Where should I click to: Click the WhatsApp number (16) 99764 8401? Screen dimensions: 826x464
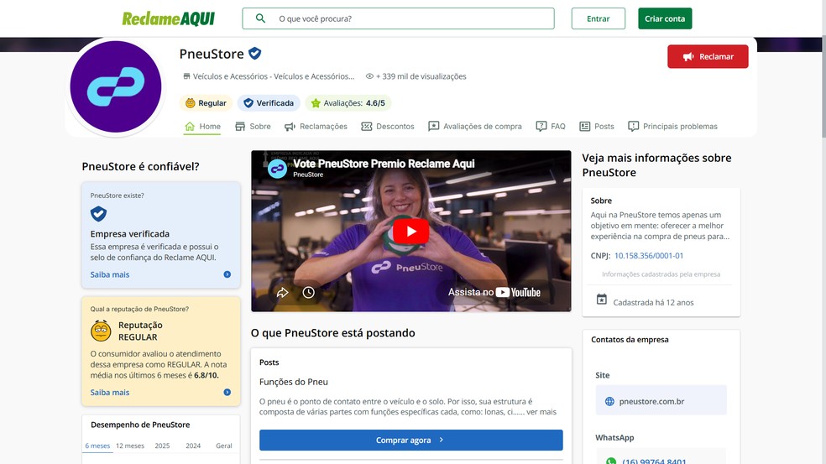[654, 461]
